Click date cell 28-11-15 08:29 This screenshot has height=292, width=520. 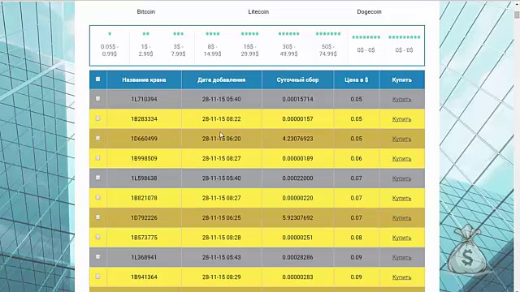pyautogui.click(x=222, y=277)
